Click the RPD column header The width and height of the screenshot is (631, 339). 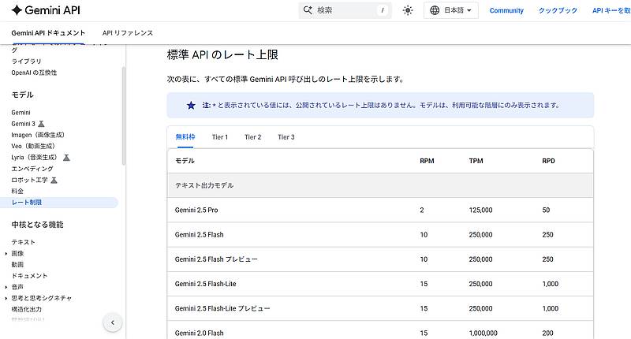[548, 161]
